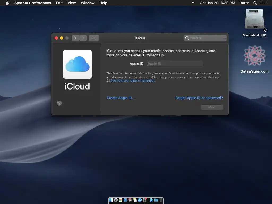Open the System Preferences menu
This screenshot has height=204, width=272.
pyautogui.click(x=33, y=3)
